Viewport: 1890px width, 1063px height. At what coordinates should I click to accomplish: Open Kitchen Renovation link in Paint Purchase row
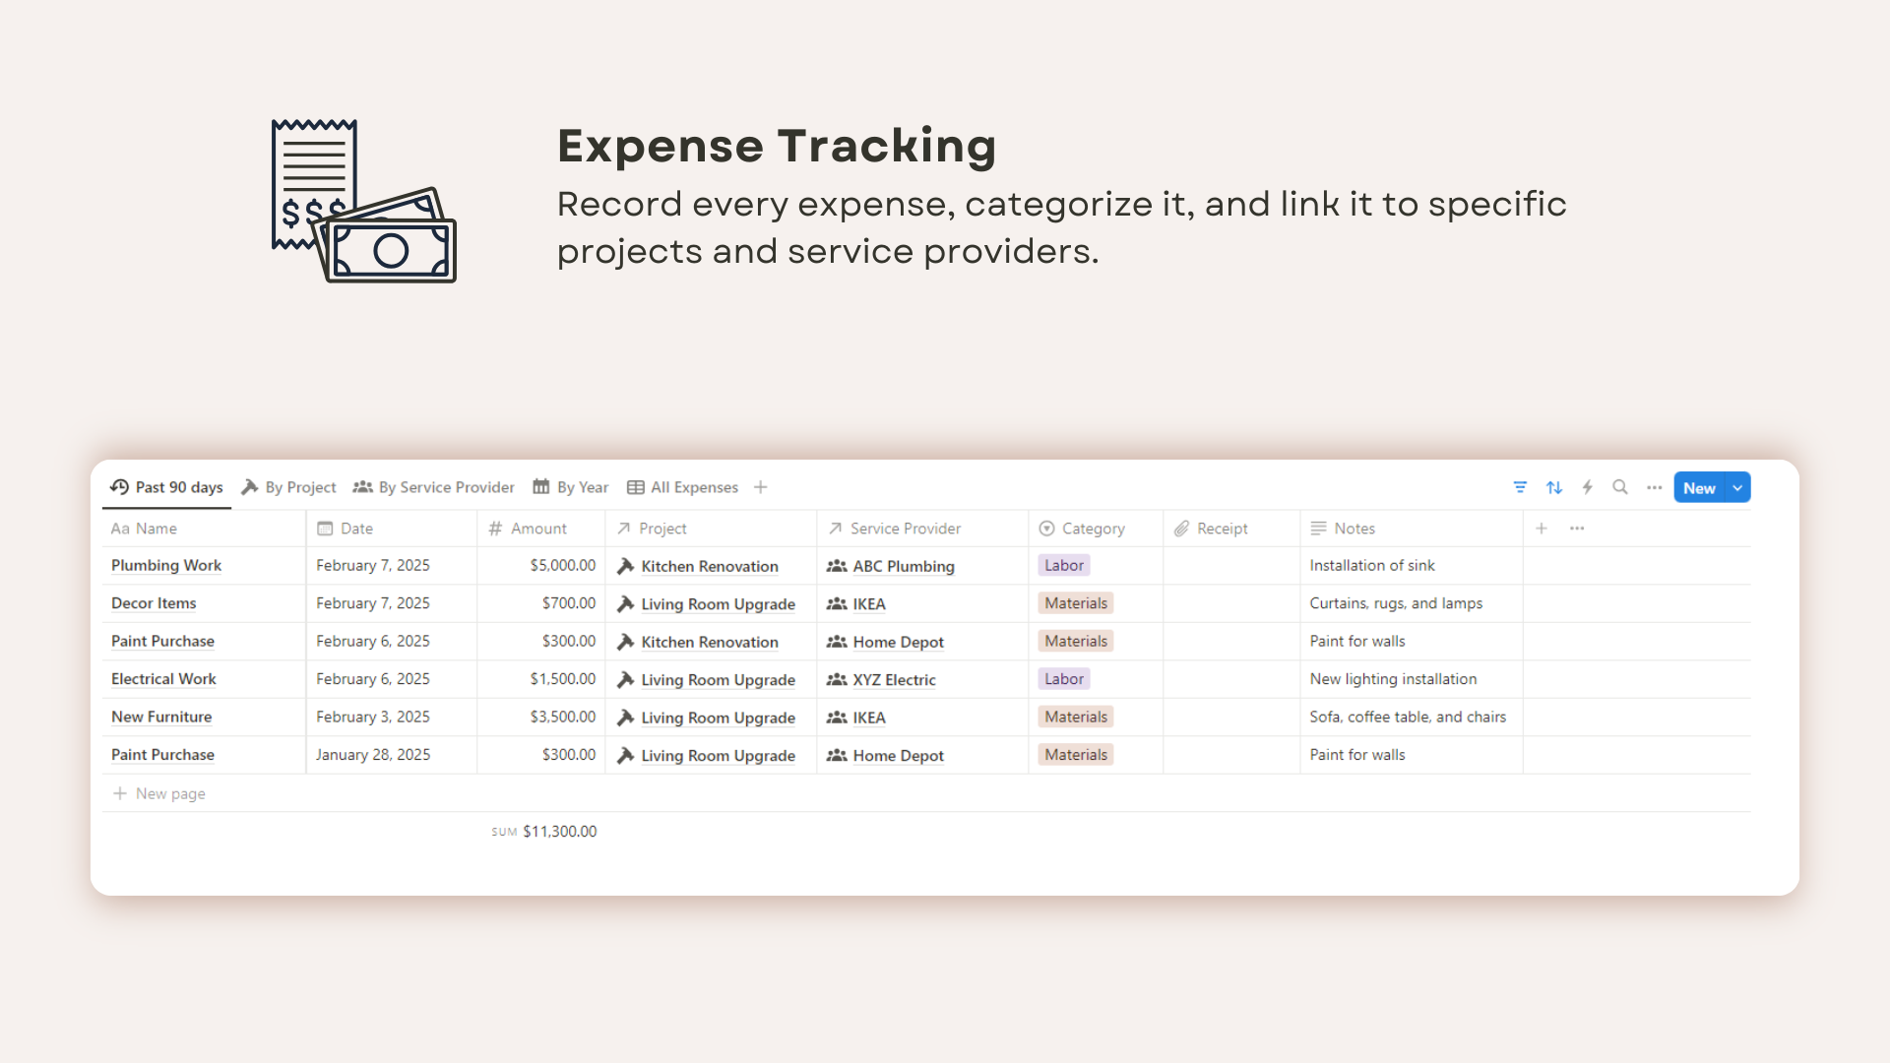pyautogui.click(x=710, y=642)
